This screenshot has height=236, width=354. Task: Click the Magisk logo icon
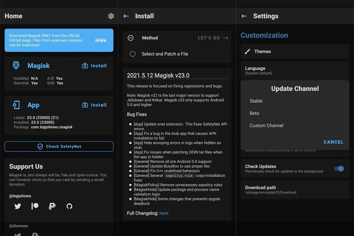click(x=16, y=65)
